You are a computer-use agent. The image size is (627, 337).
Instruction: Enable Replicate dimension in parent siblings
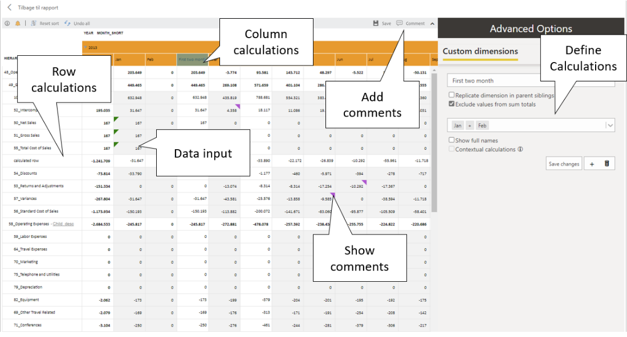[451, 95]
